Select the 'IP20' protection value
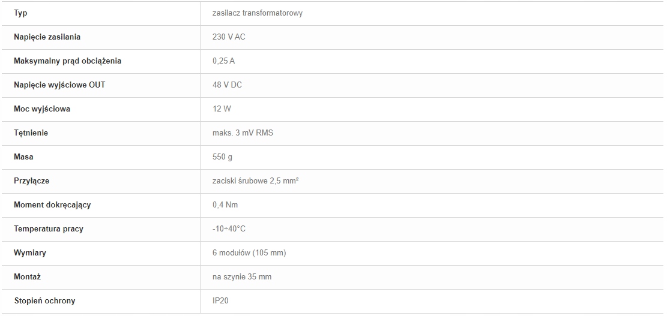The image size is (667, 316). tap(220, 301)
